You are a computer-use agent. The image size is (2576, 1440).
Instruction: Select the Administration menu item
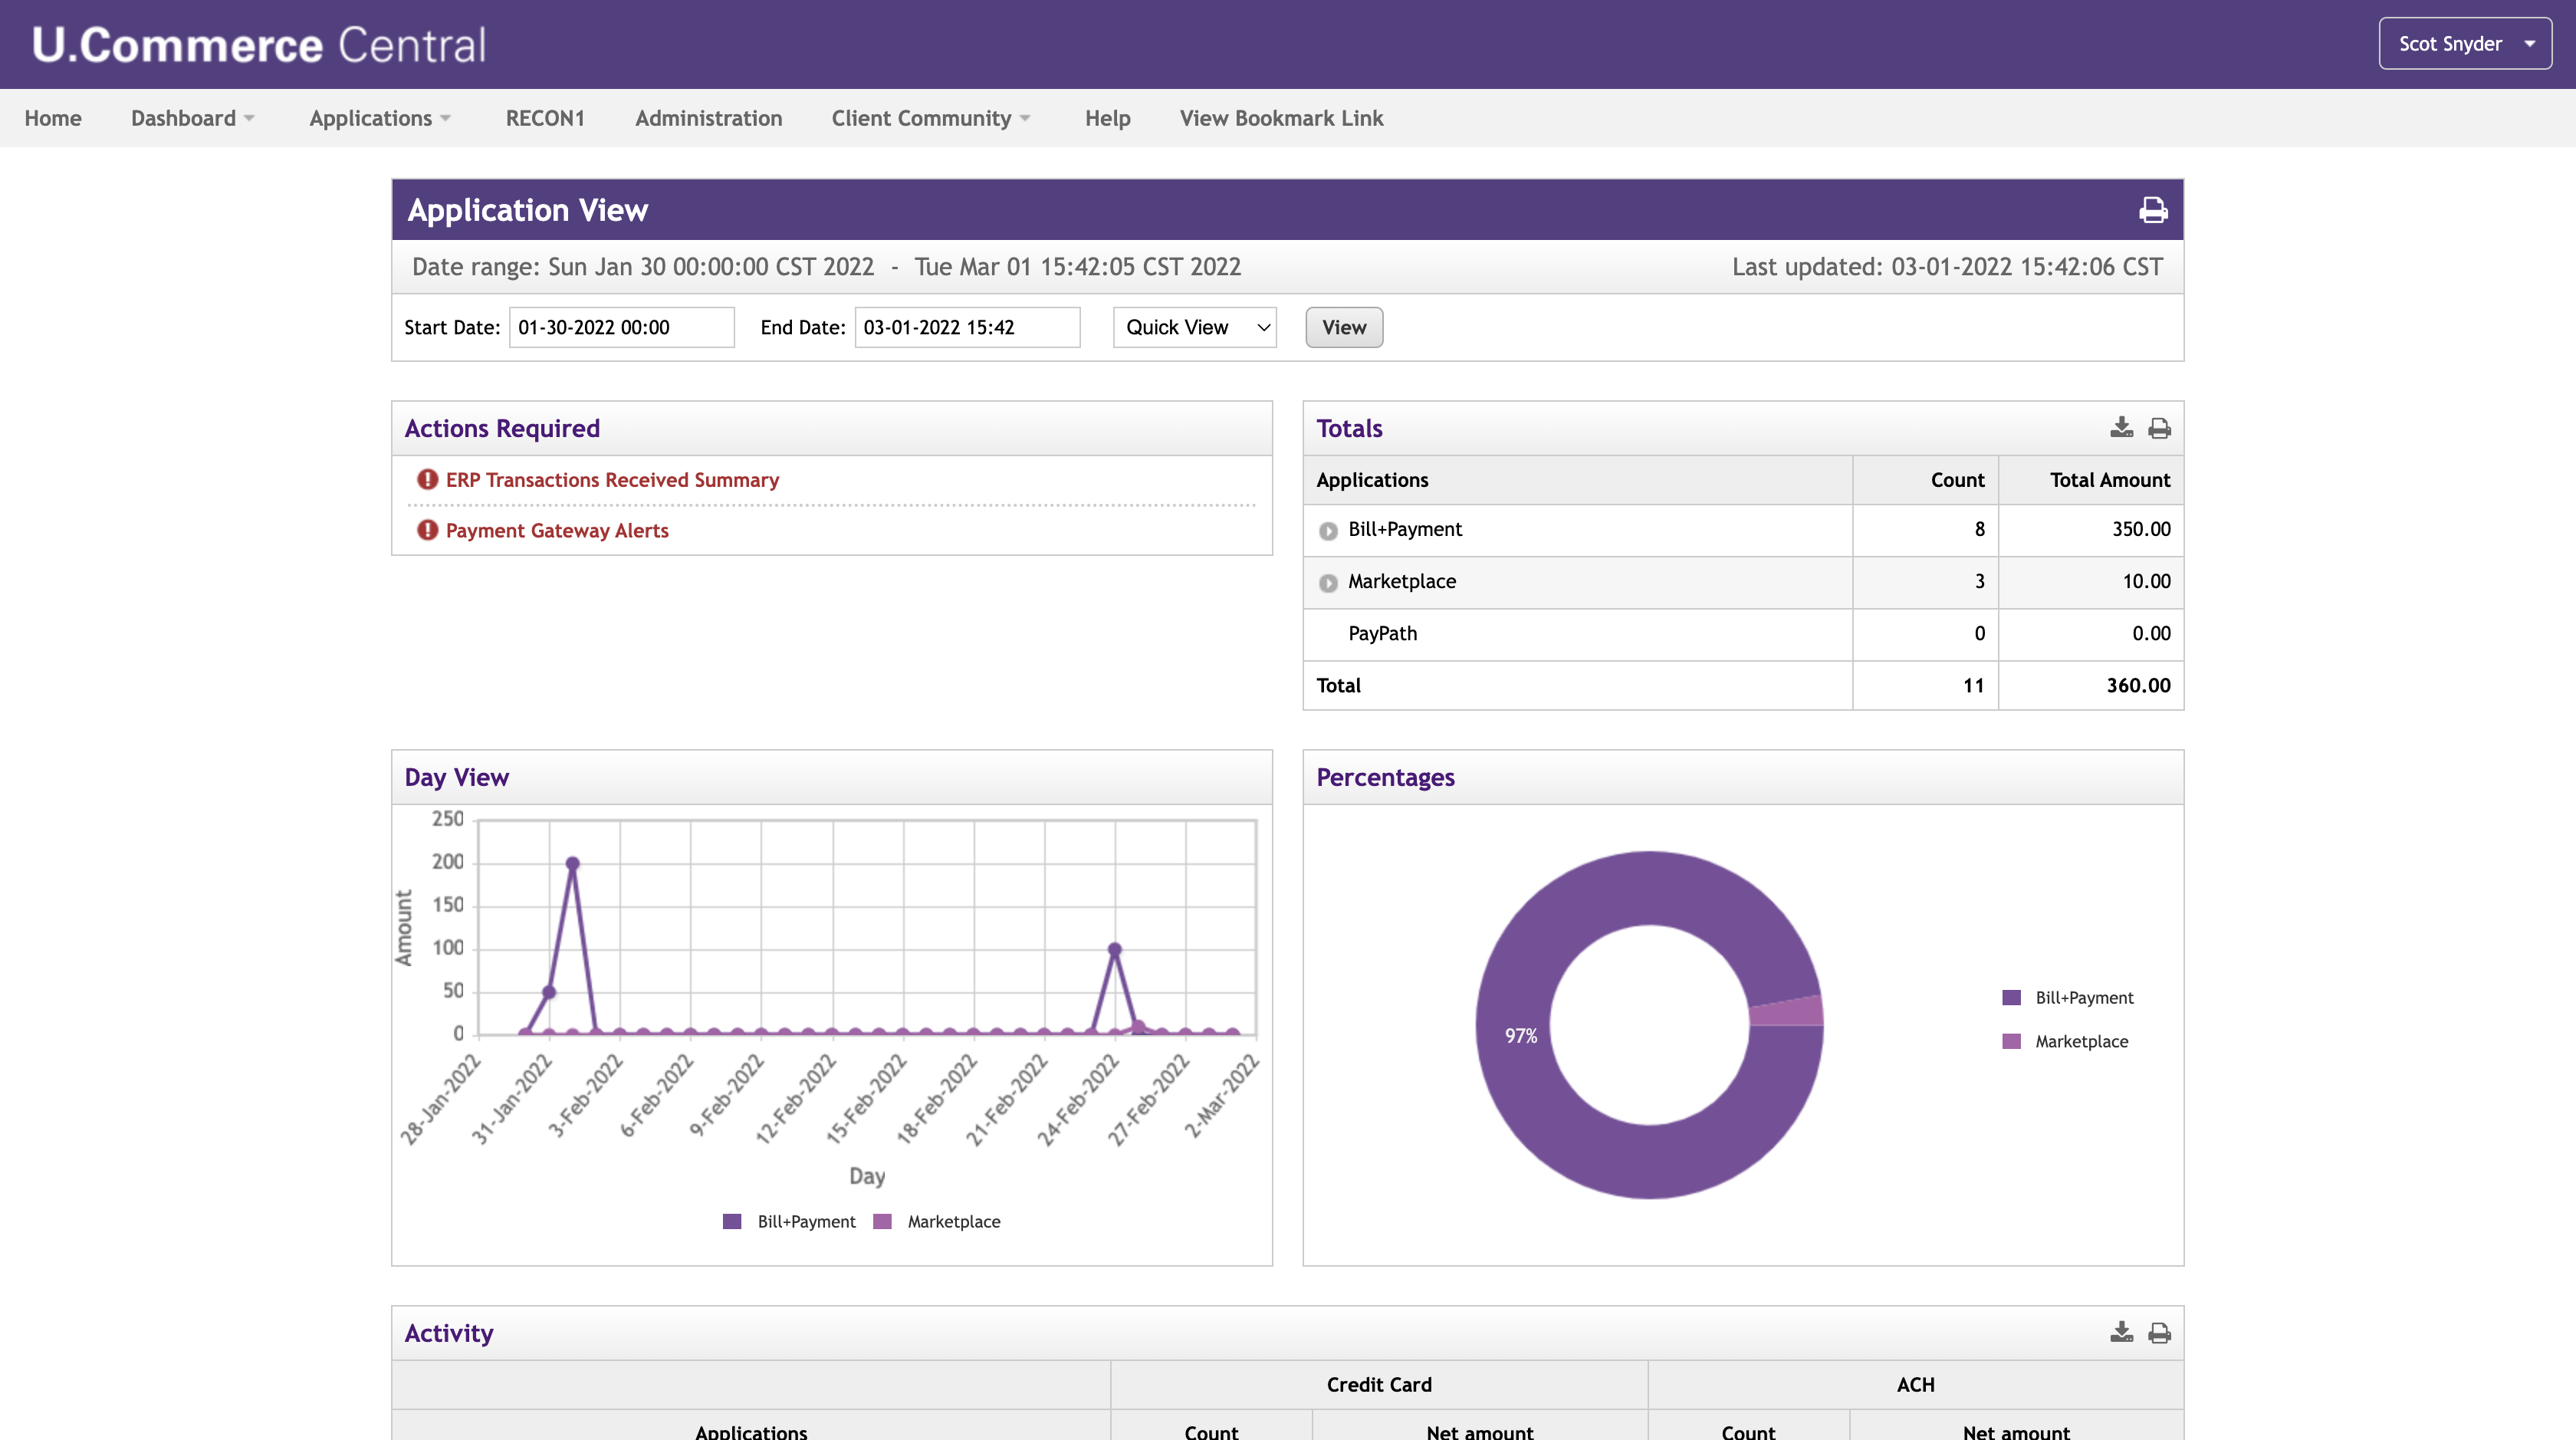click(x=708, y=118)
